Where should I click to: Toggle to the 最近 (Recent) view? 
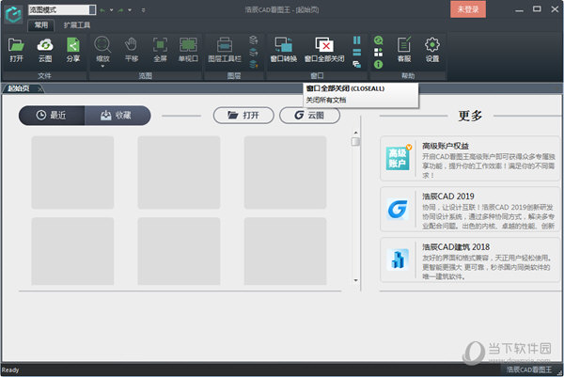pos(52,115)
